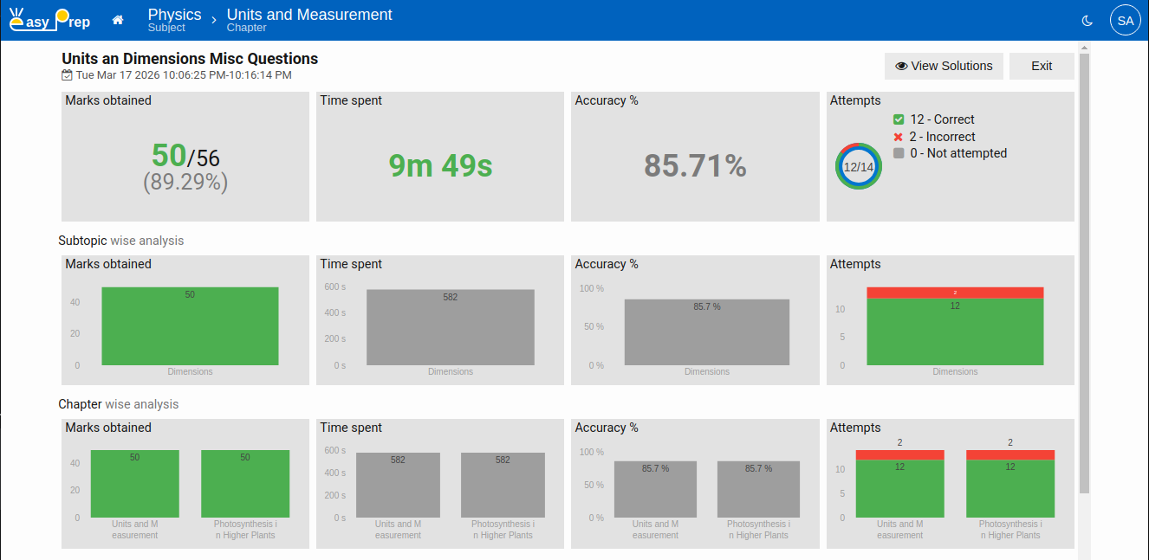Screen dimensions: 1149x560
Task: Click the Units and Measurement bar in chapter Accuracy
Action: click(x=655, y=492)
